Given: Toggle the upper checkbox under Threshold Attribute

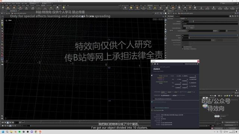Looking at the screenshot, I should point(183,47).
